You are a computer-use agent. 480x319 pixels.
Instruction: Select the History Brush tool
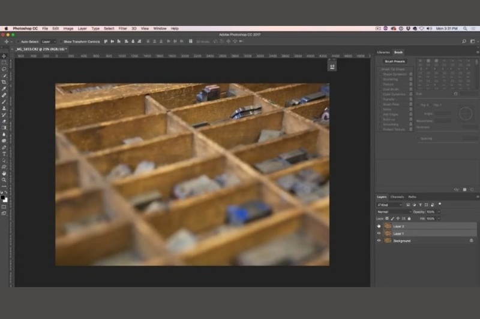[4, 115]
